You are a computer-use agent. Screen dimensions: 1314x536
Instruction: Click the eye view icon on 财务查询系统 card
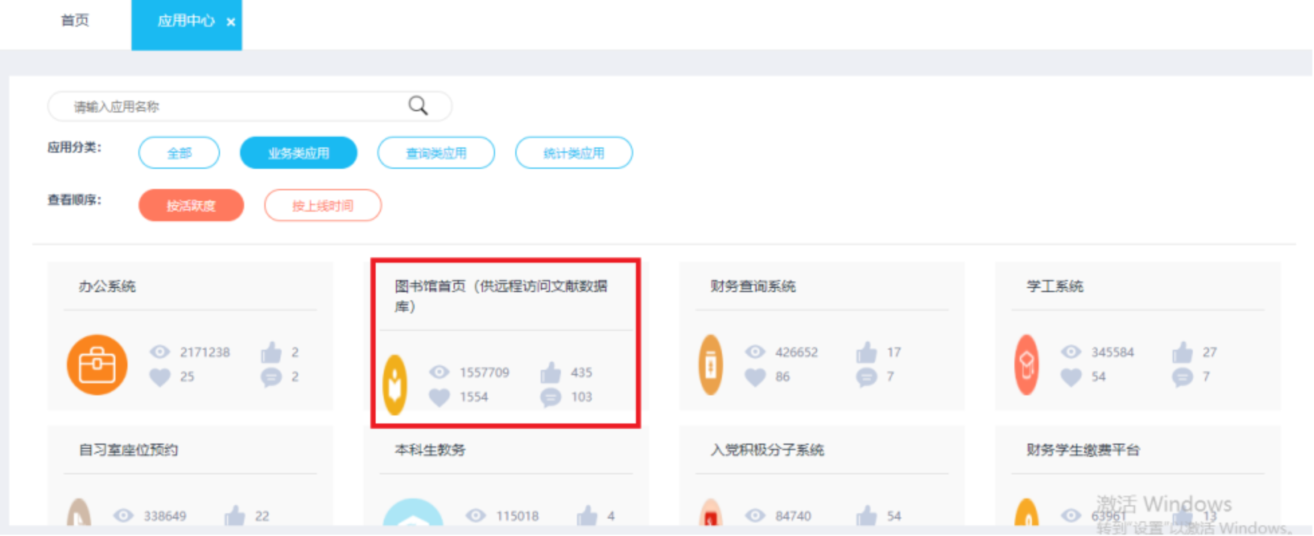tap(755, 352)
